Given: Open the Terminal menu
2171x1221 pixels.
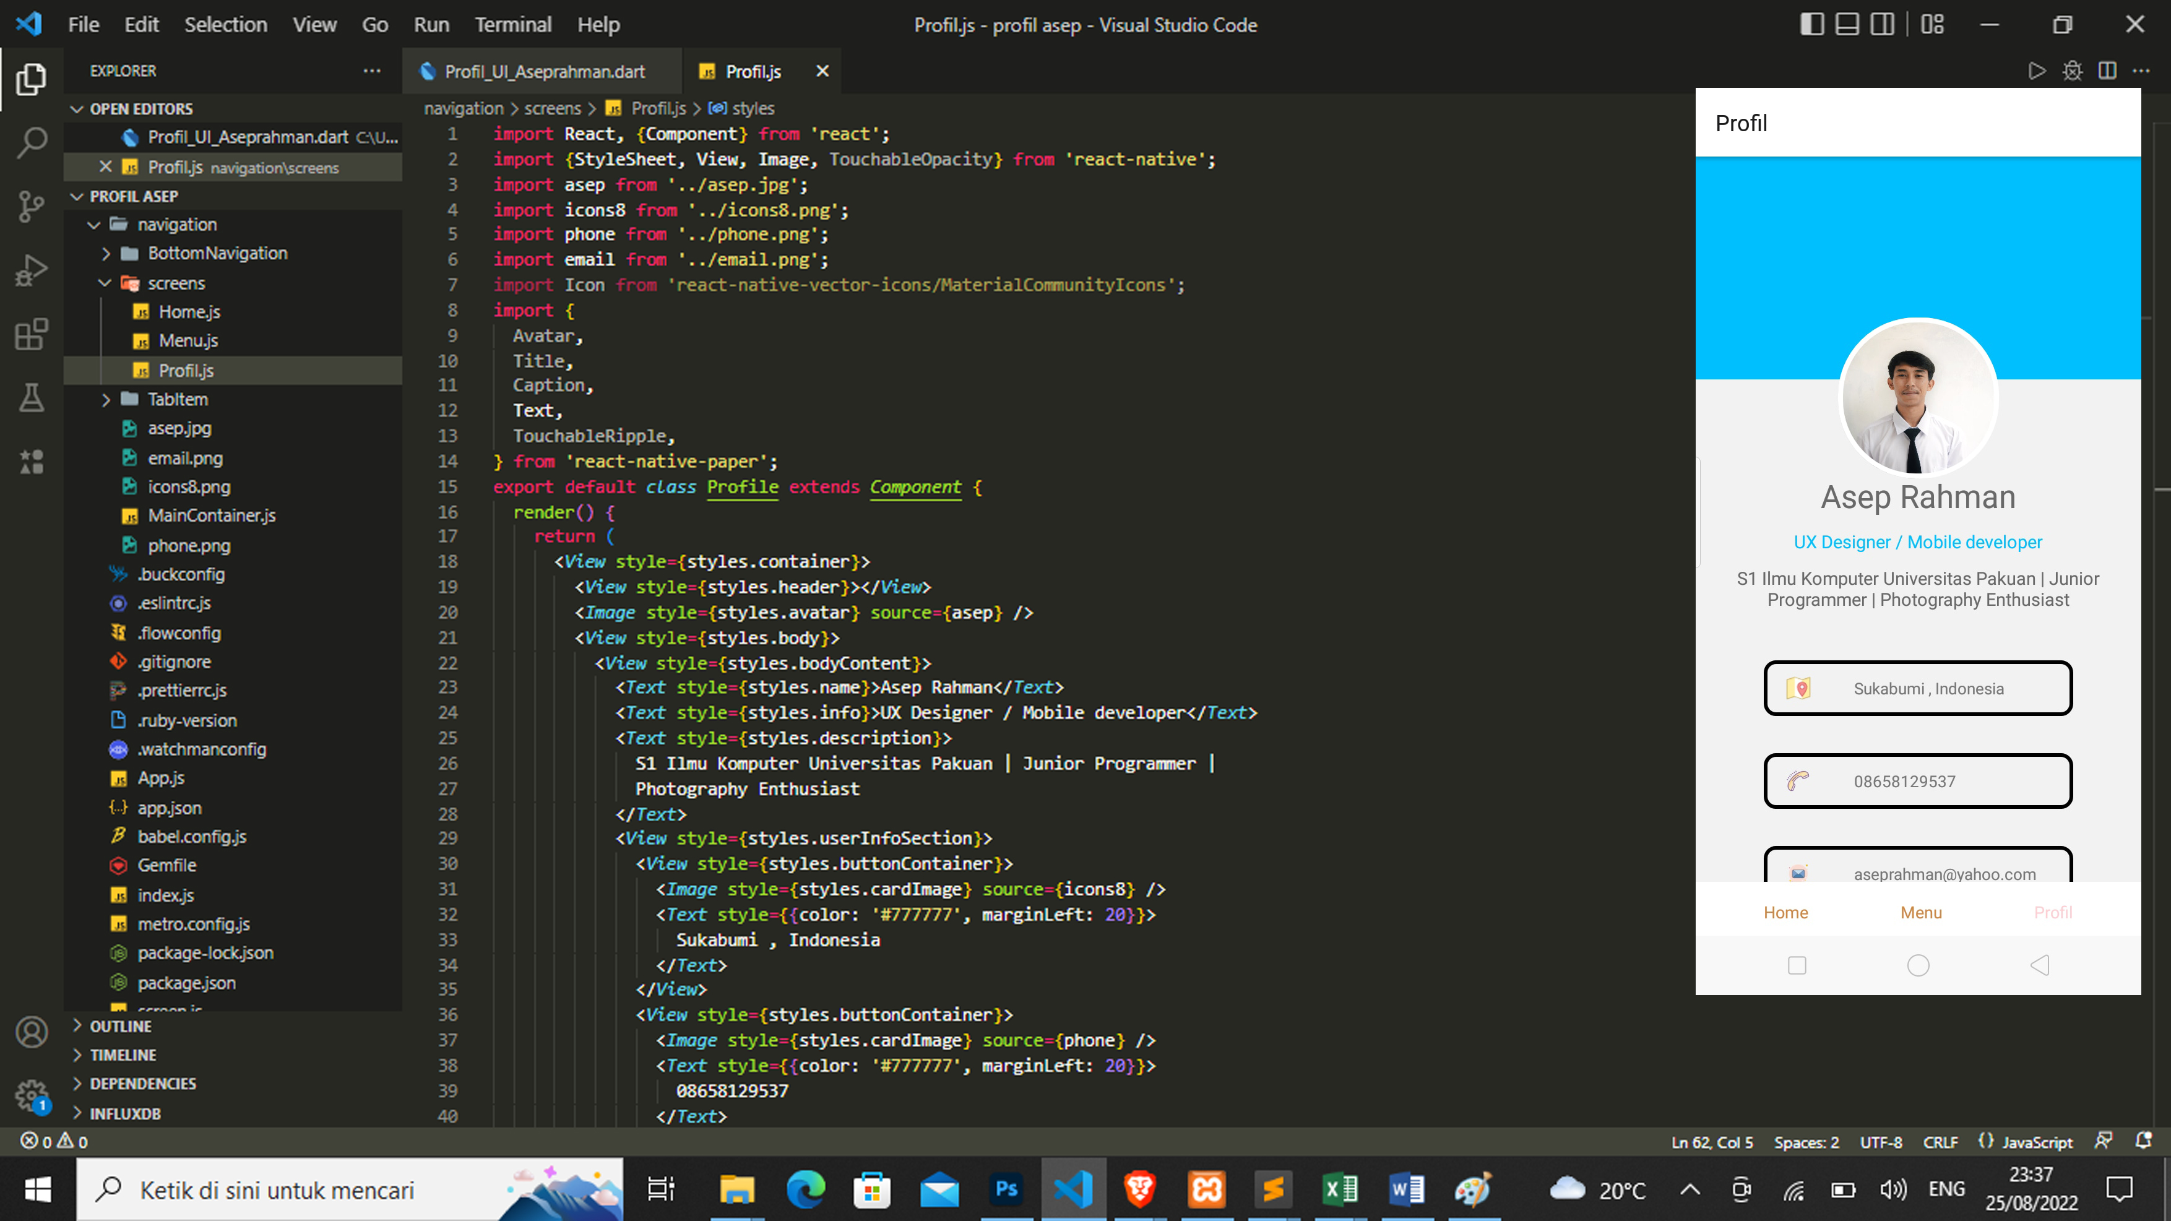Looking at the screenshot, I should coord(513,24).
